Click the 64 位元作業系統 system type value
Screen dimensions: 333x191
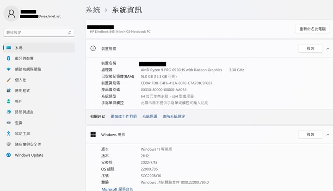pos(167,96)
